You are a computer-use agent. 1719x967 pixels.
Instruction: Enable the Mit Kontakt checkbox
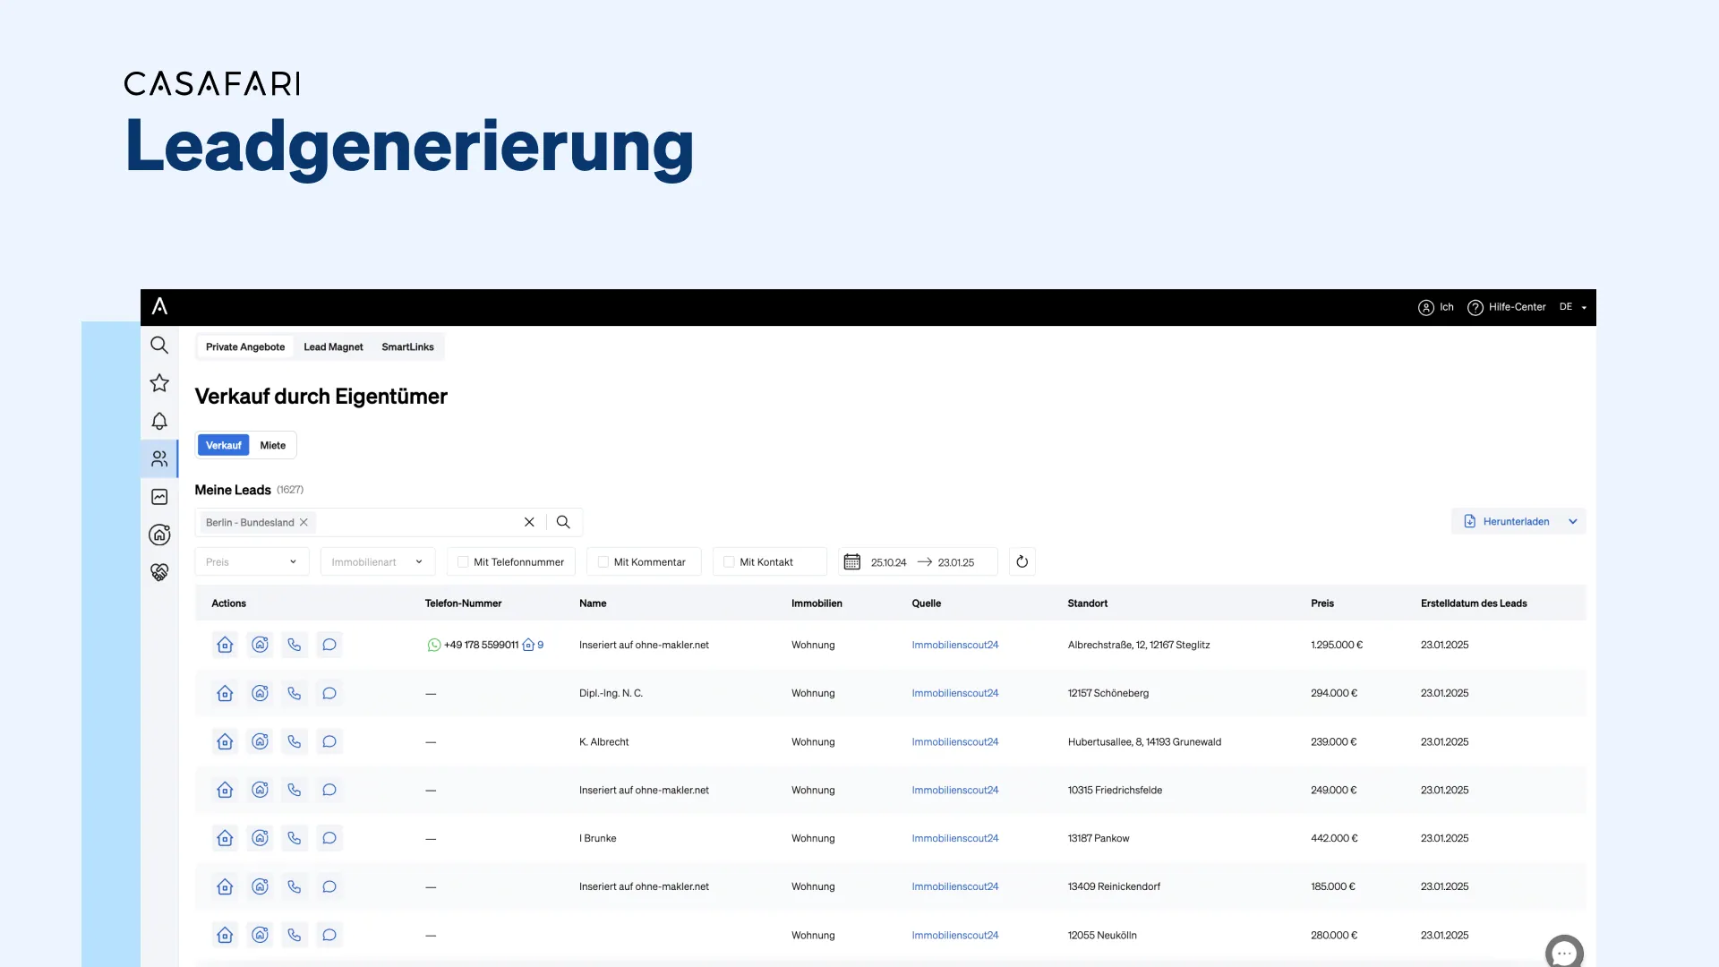(x=729, y=562)
